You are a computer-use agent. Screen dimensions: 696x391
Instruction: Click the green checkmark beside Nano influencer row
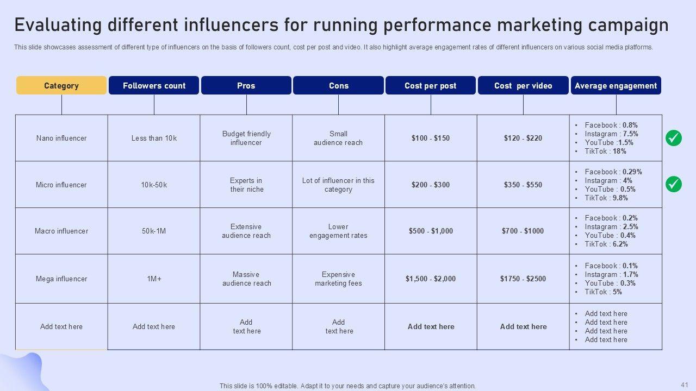(674, 138)
